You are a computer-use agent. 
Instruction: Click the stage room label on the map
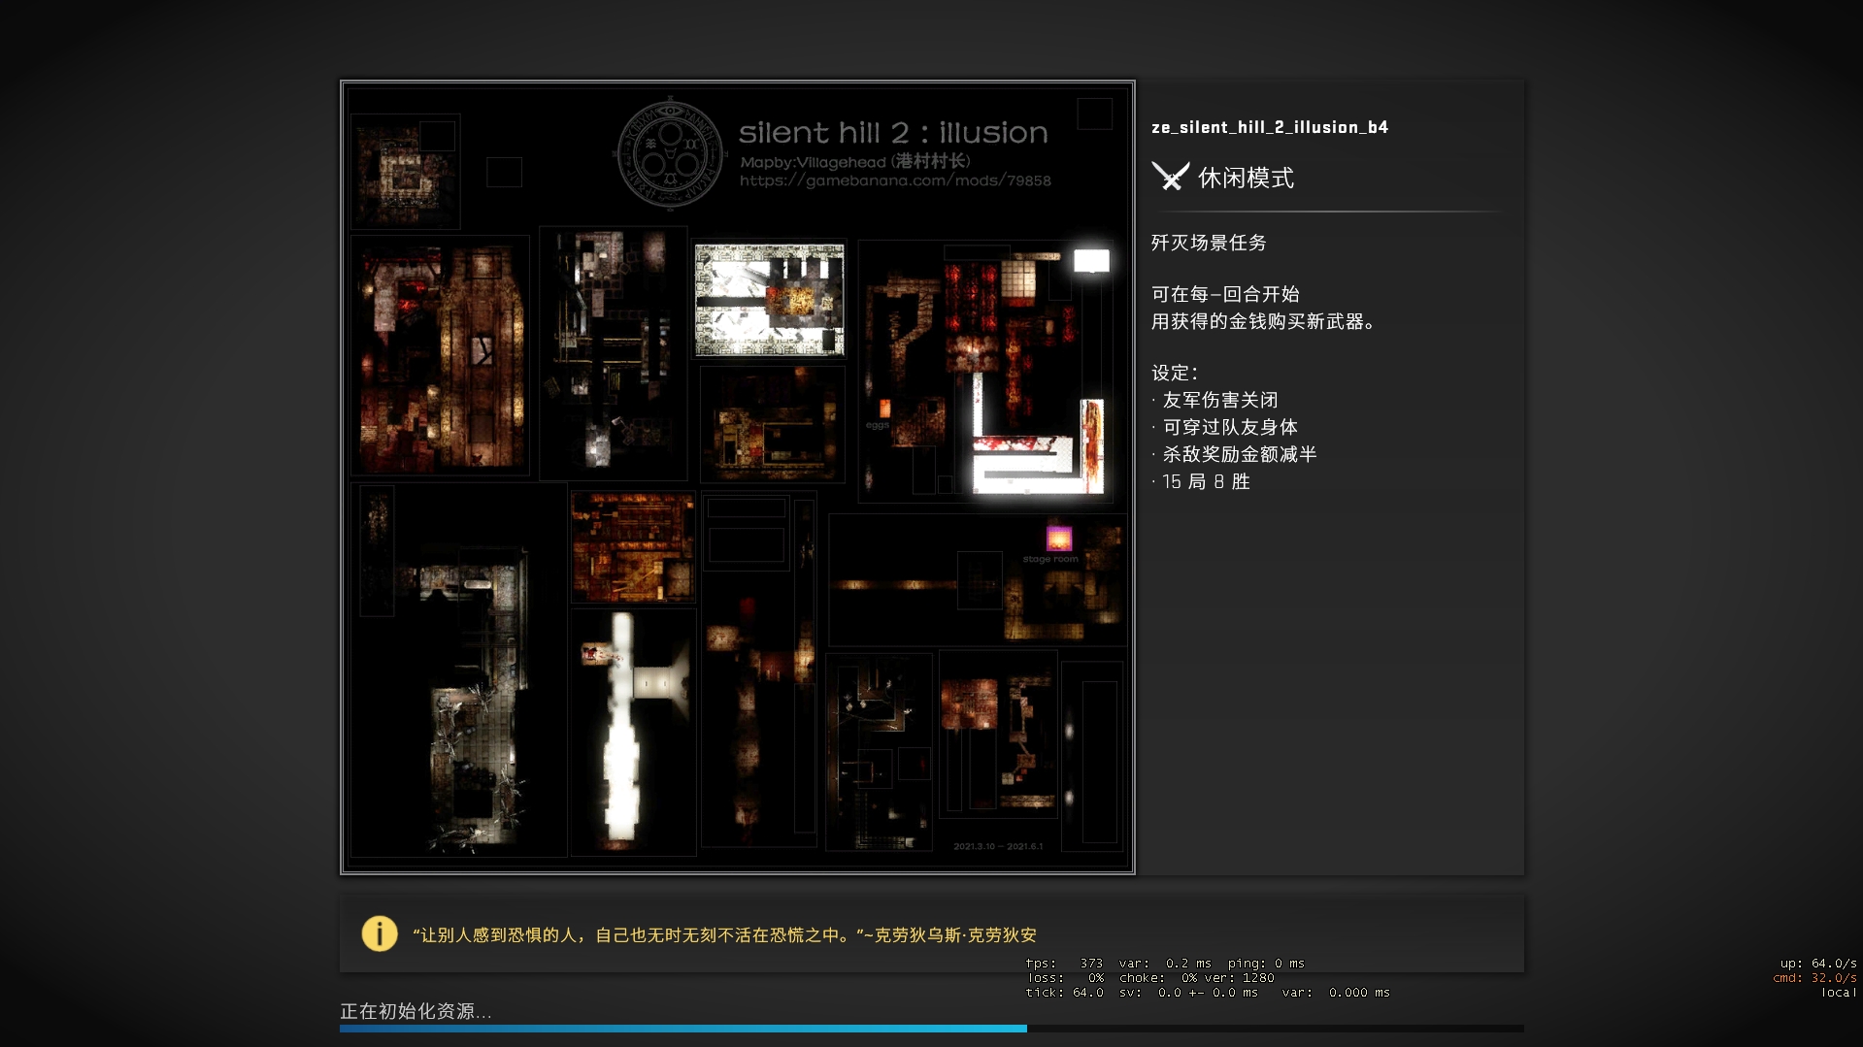tap(1050, 559)
